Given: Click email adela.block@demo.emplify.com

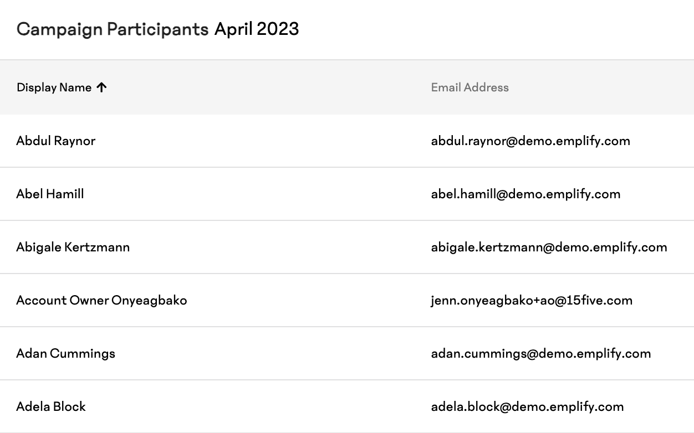Looking at the screenshot, I should [527, 406].
